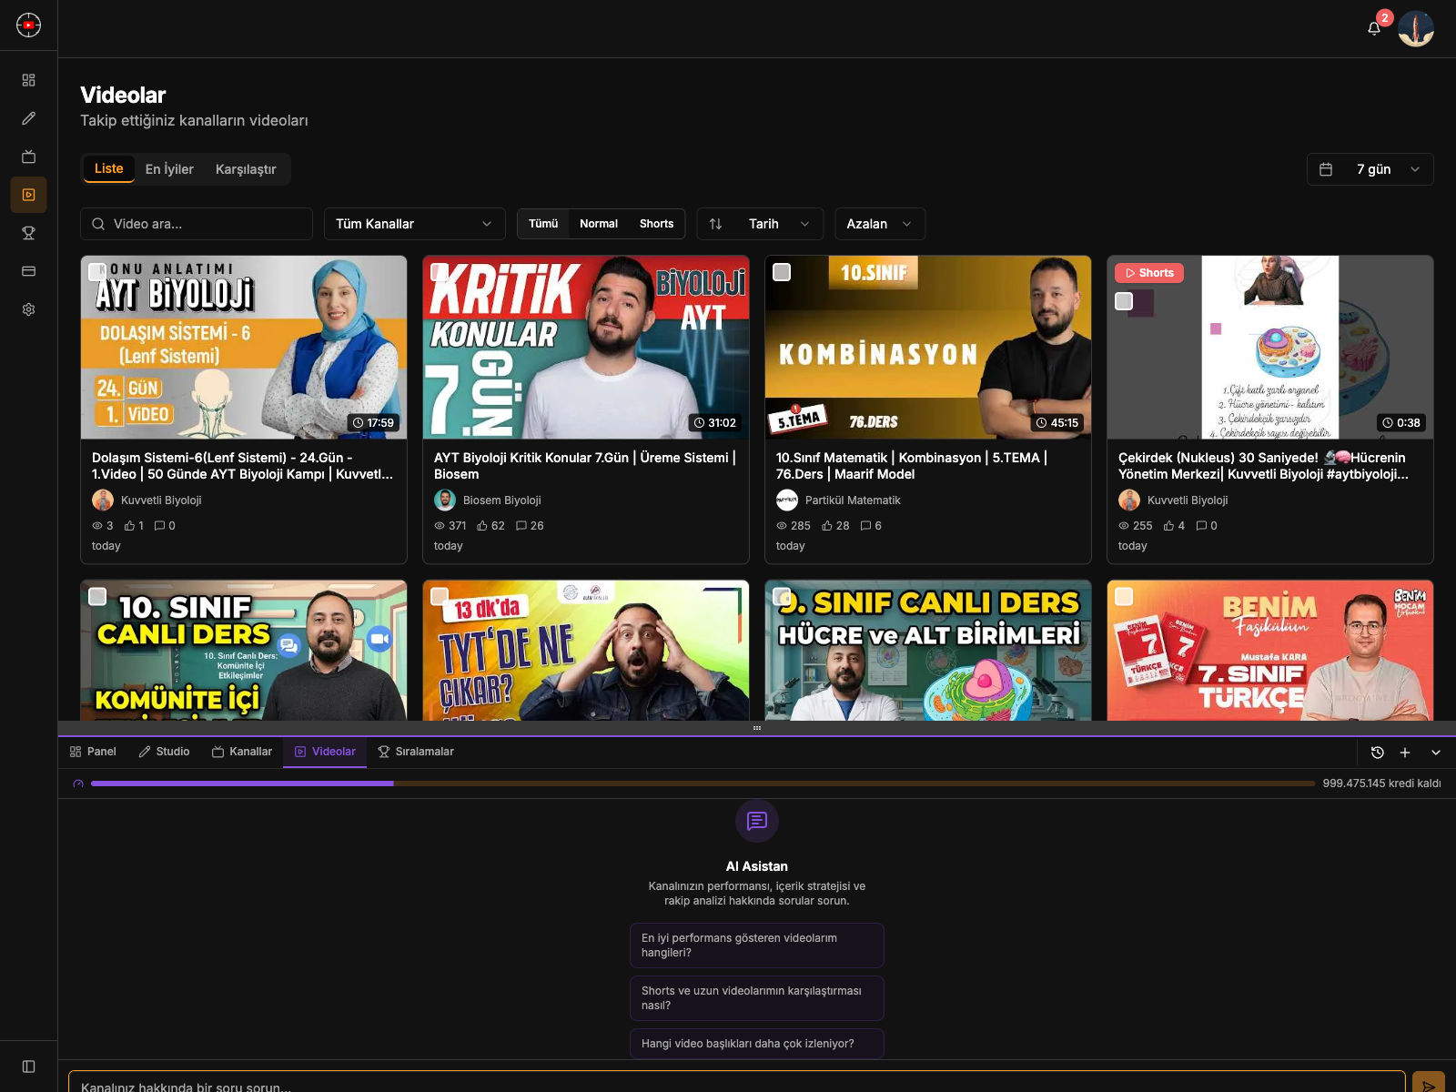
Task: Open the Azalan order dropdown
Action: tap(880, 224)
